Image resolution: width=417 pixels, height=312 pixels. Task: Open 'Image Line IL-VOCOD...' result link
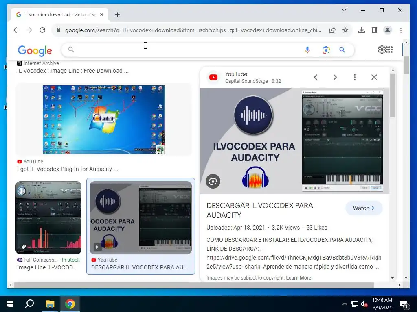[x=47, y=267]
